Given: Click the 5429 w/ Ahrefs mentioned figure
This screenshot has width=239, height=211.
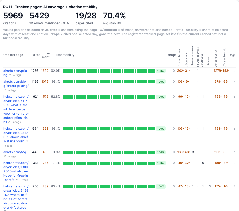Looking at the screenshot, I should tap(39, 16).
